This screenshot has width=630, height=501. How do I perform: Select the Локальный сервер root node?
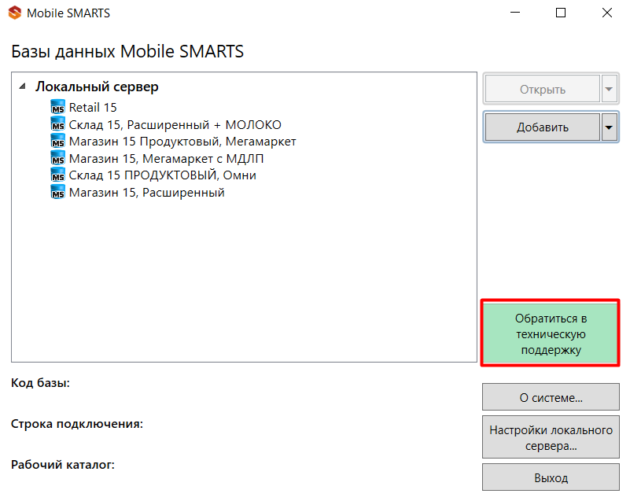pyautogui.click(x=97, y=87)
